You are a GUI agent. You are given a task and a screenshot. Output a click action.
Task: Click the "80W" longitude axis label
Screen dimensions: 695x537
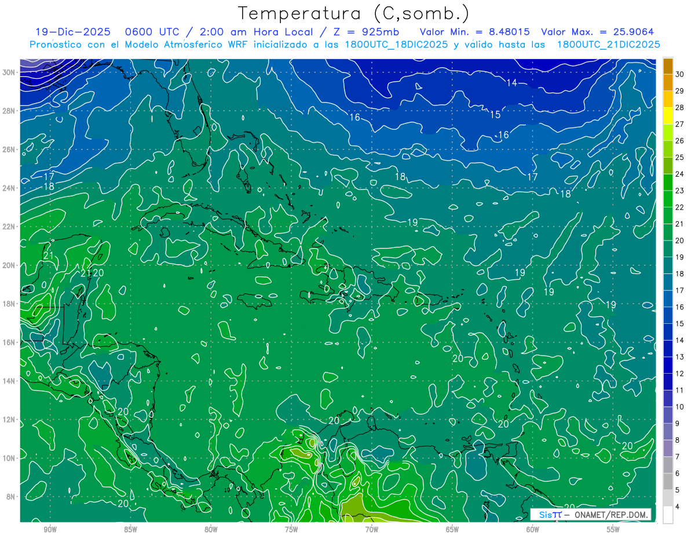pos(211,529)
